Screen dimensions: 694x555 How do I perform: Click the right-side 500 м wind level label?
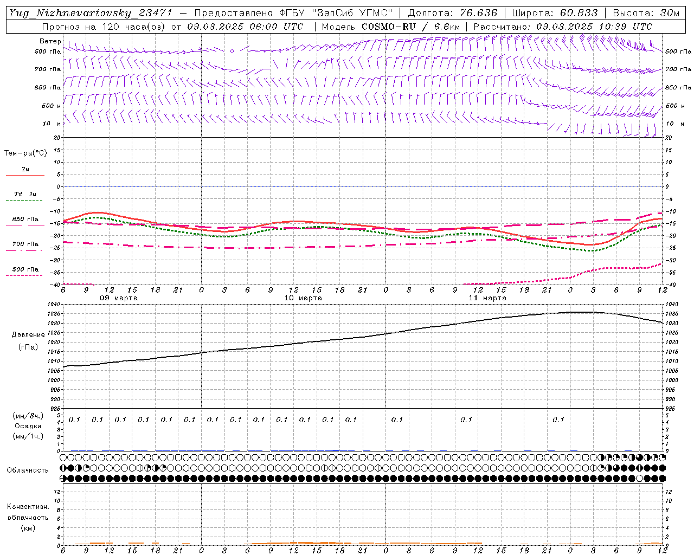pyautogui.click(x=676, y=106)
